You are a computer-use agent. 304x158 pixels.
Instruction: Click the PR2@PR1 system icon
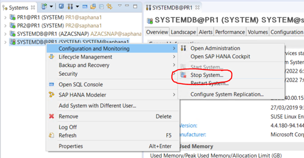click(13, 25)
